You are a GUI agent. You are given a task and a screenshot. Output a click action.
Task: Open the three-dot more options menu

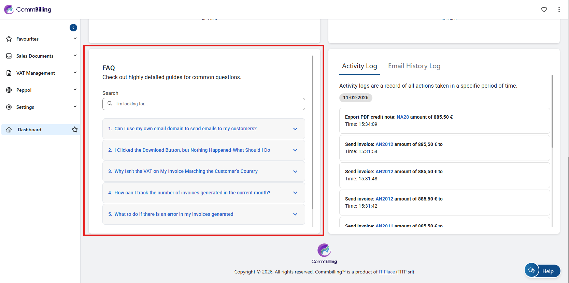pos(559,10)
